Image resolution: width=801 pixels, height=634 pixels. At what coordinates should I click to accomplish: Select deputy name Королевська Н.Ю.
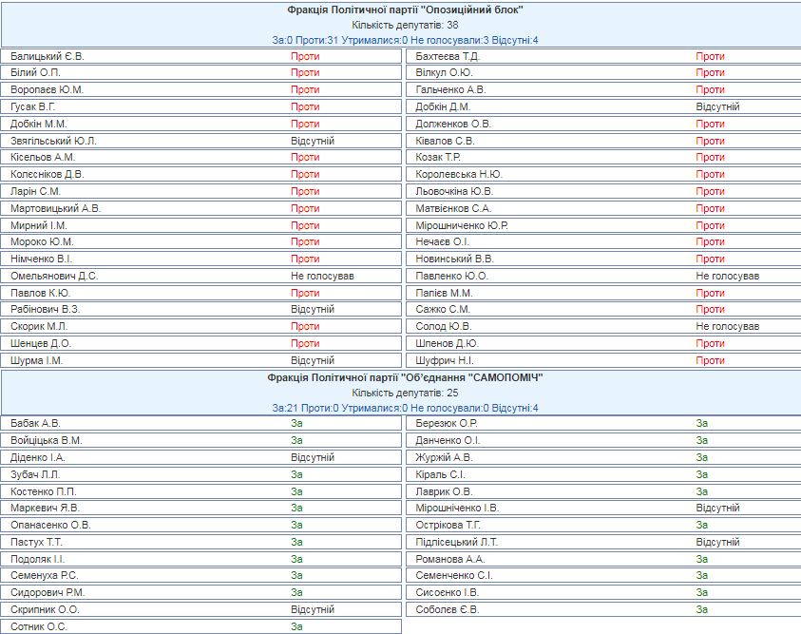click(460, 174)
